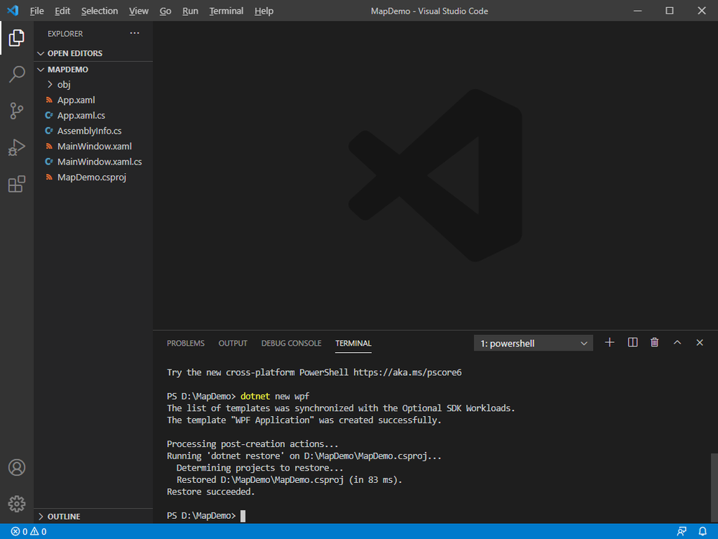Viewport: 718px width, 539px height.
Task: Click the XAML icon next to App.xaml
Action: tap(49, 100)
